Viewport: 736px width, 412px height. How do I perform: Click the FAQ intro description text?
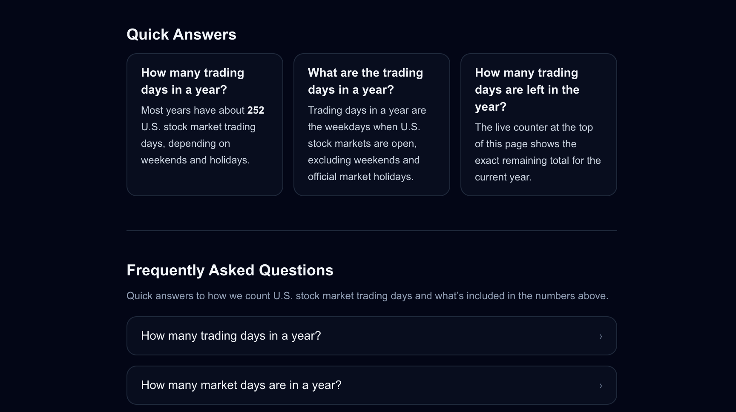click(368, 295)
